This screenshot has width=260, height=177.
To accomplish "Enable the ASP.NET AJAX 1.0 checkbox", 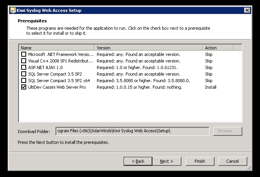I will pyautogui.click(x=24, y=67).
